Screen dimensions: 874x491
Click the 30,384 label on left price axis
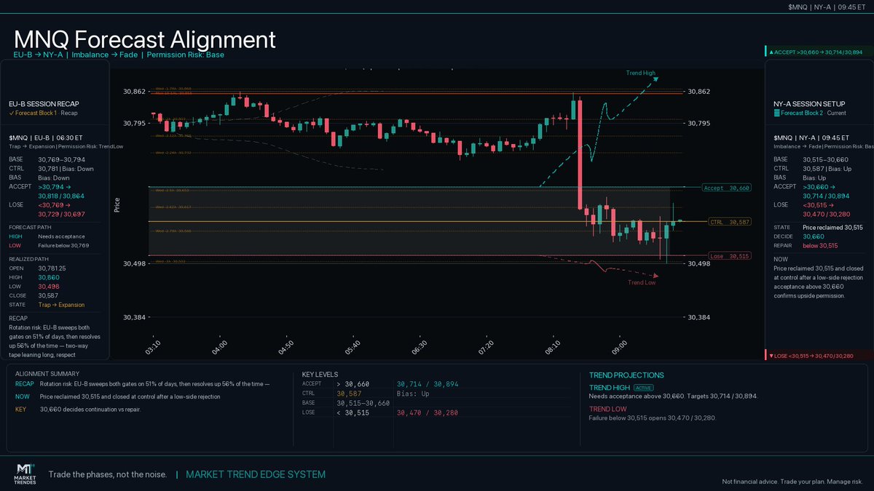[x=134, y=317]
